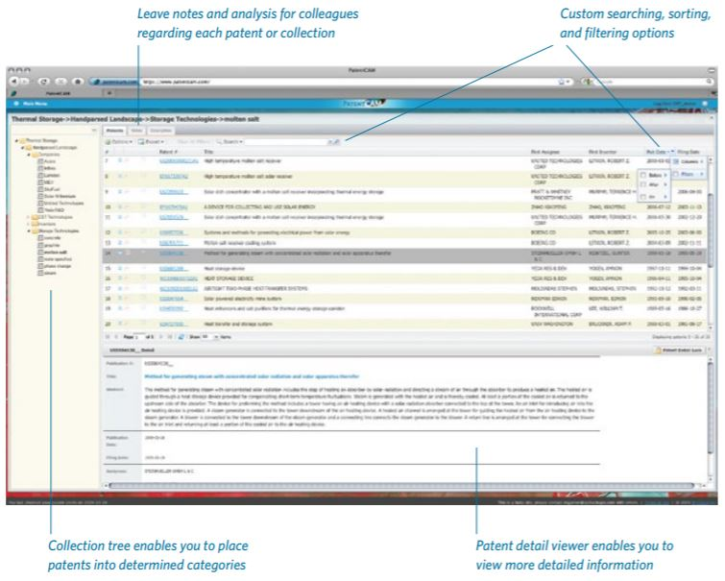
Task: Switch to the Description tab
Action: (x=160, y=131)
